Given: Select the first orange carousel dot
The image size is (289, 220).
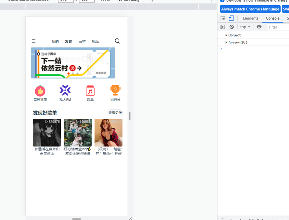Looking at the screenshot, I should pyautogui.click(x=68, y=73).
